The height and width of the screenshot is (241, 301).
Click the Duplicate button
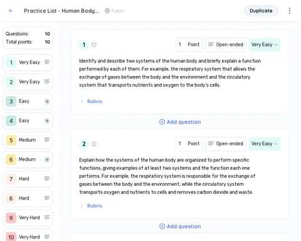(x=261, y=11)
